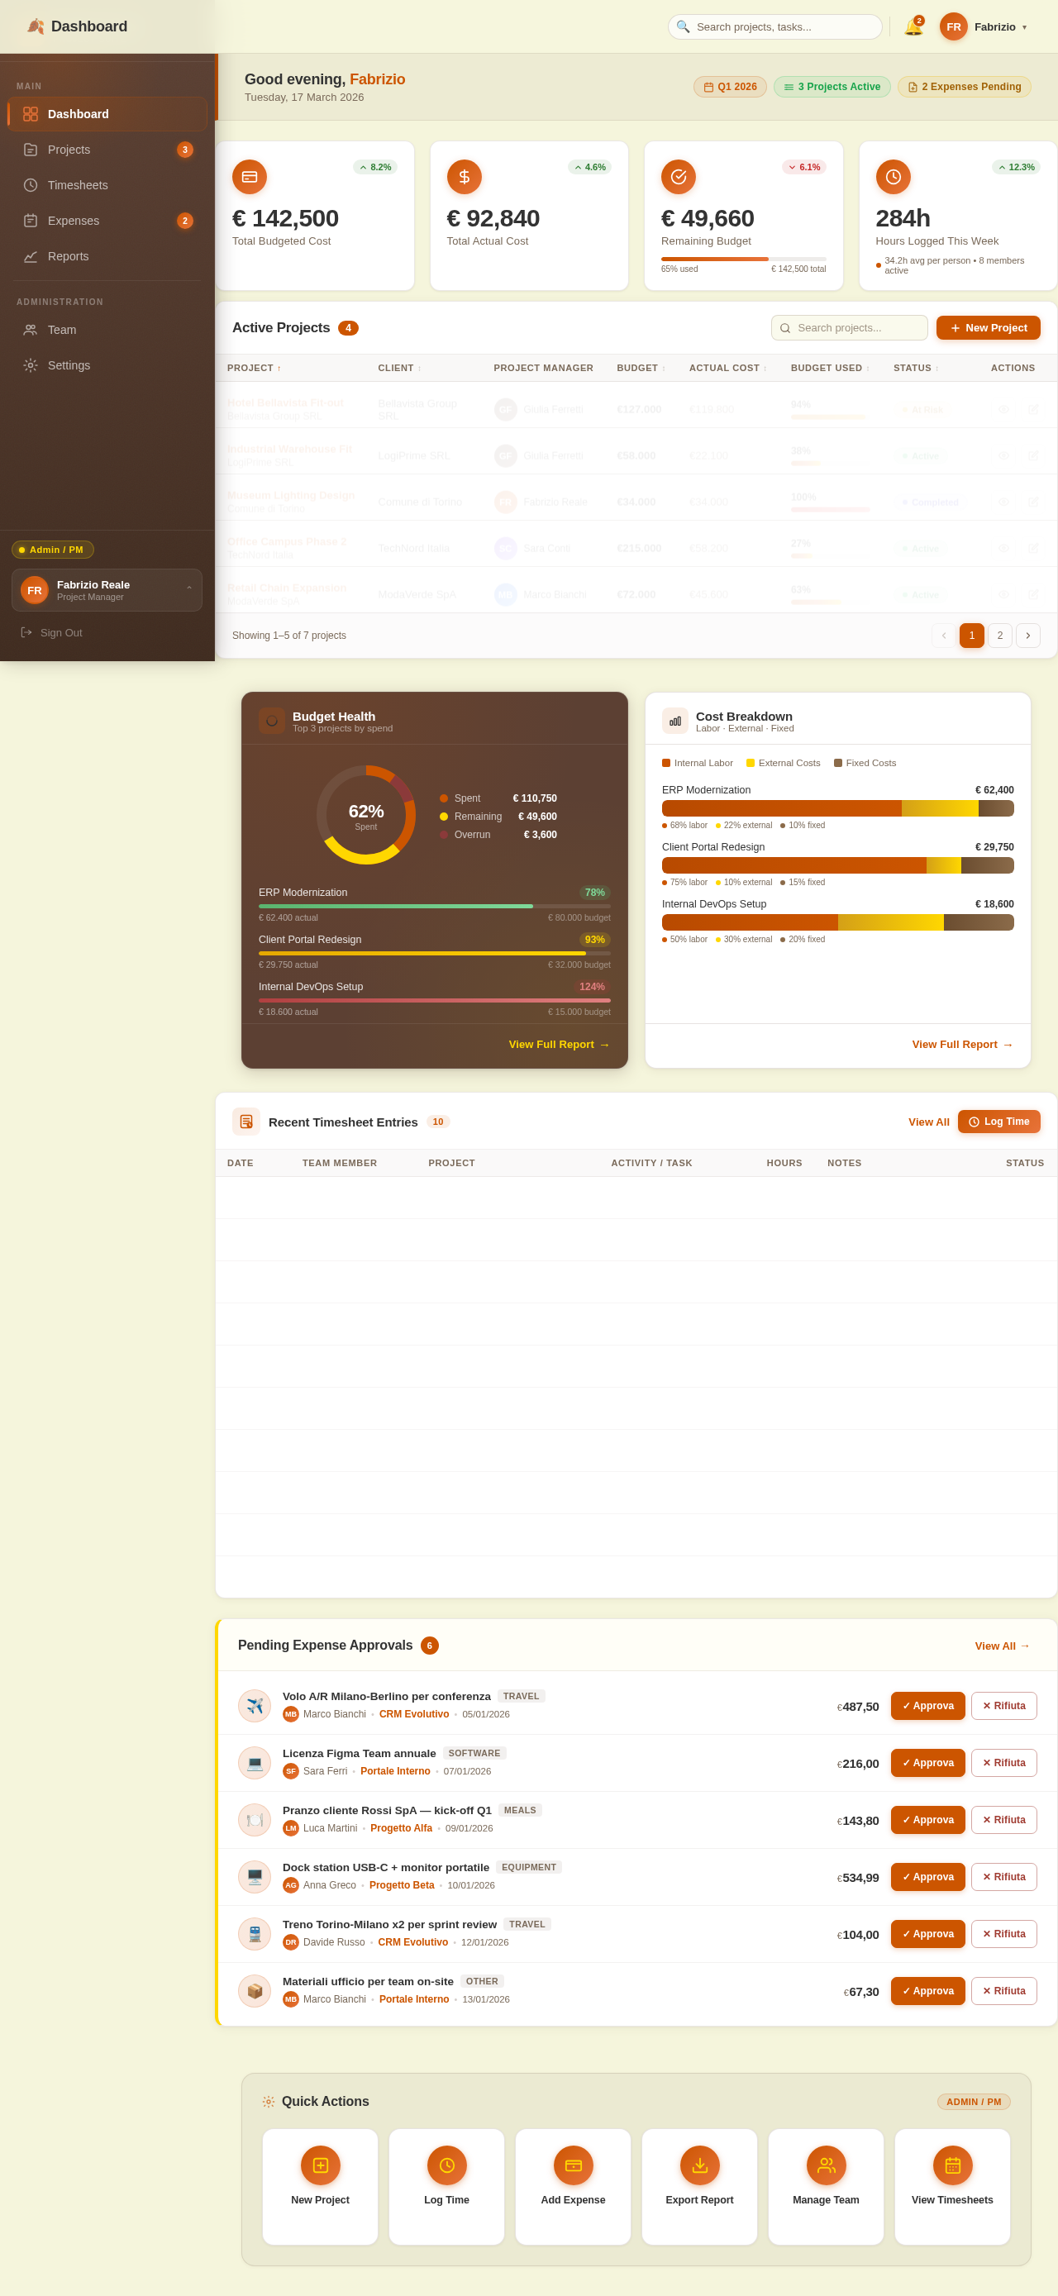Go to page 2 of projects
Viewport: 1058px width, 2296px height.
click(x=999, y=636)
